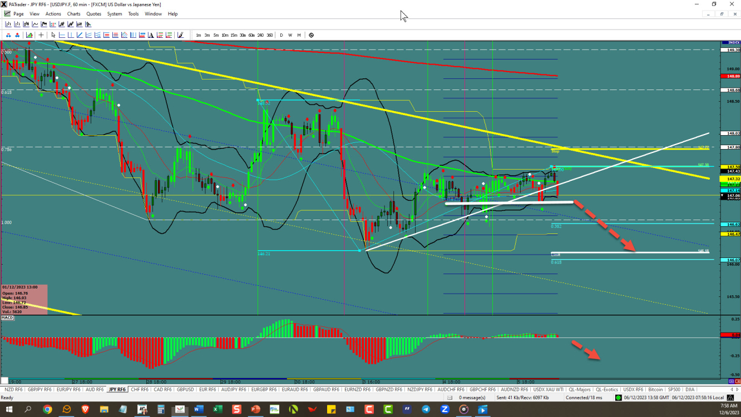Click the clock icon after the M timeframe

tap(311, 35)
